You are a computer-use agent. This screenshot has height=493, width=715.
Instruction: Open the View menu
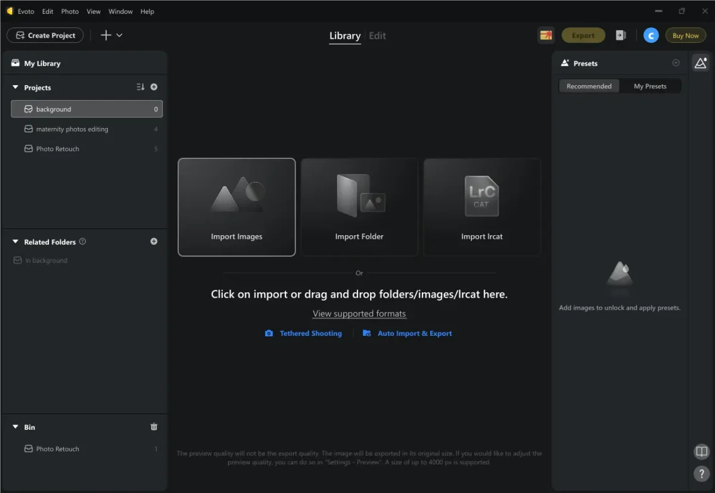pyautogui.click(x=94, y=11)
